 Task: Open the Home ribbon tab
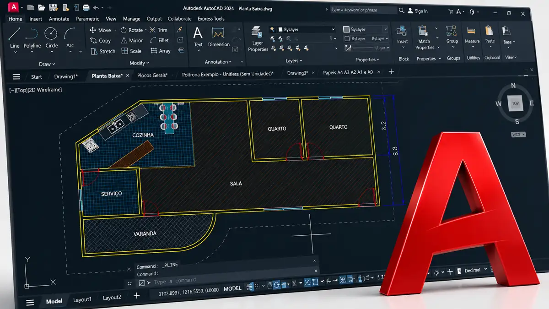tap(15, 19)
